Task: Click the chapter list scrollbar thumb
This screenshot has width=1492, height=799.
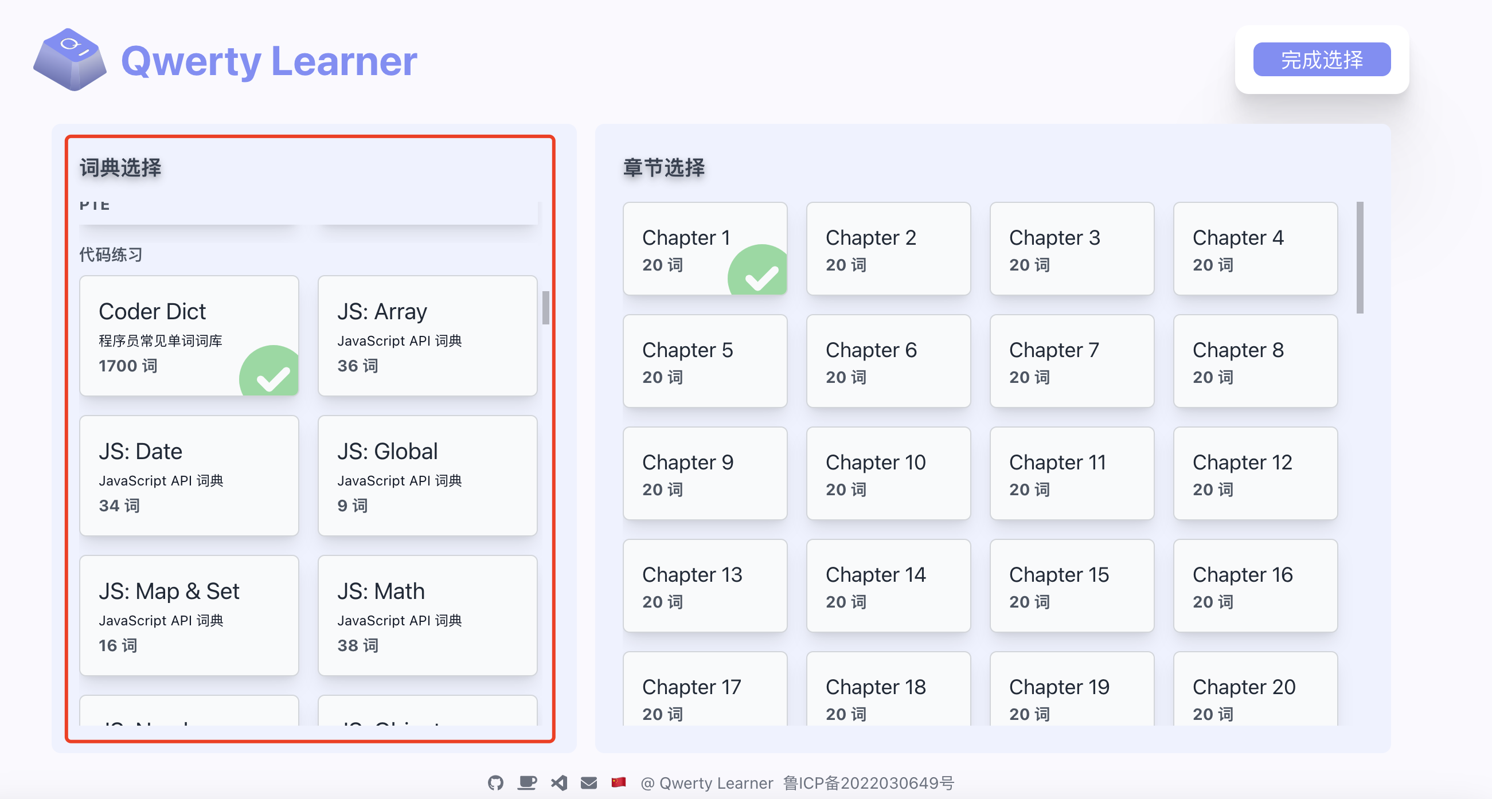Action: [1360, 258]
